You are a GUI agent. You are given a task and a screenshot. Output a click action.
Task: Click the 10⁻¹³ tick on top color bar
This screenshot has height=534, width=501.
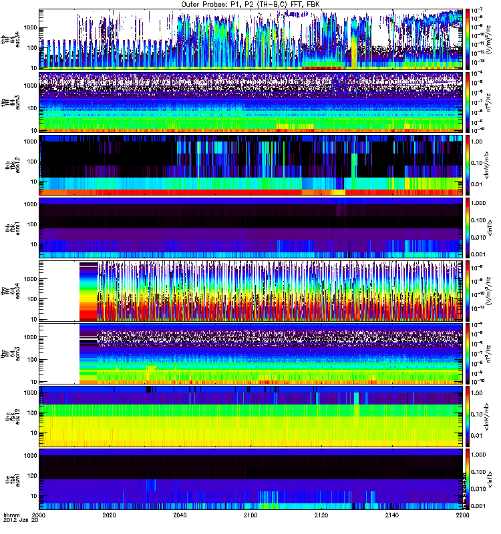click(x=476, y=62)
